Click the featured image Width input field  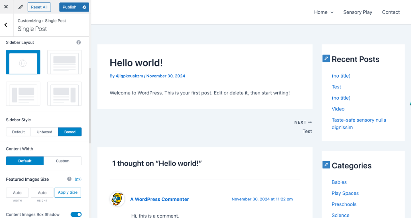17,192
